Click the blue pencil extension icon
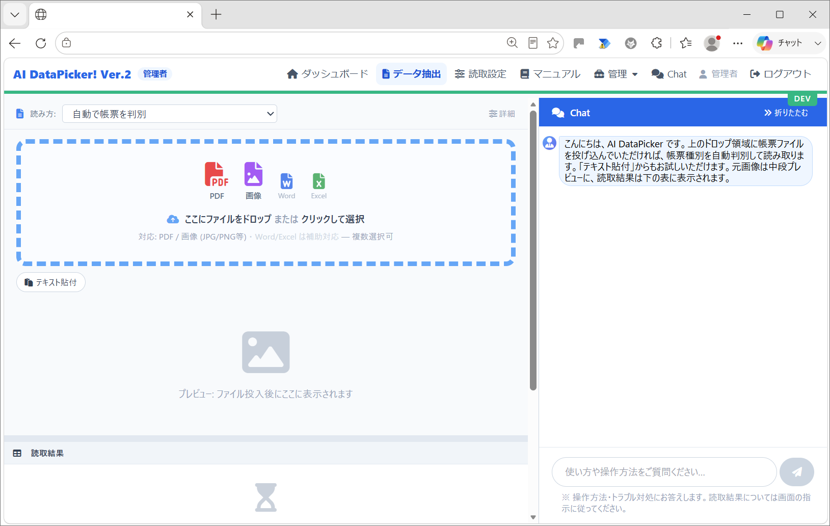The height and width of the screenshot is (526, 830). point(604,43)
